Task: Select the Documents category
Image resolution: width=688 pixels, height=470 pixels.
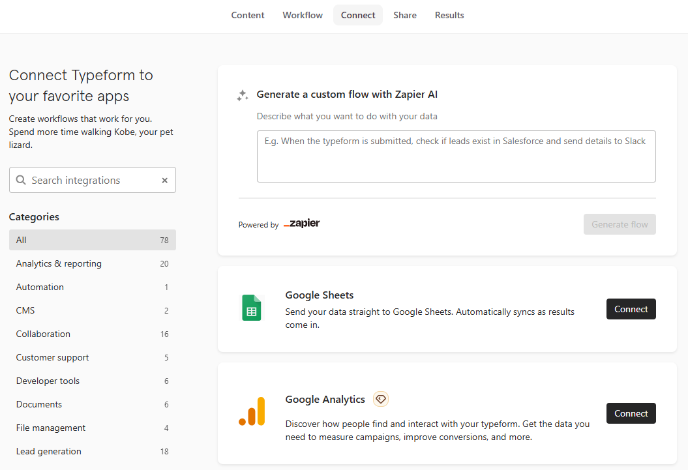Action: click(93, 404)
